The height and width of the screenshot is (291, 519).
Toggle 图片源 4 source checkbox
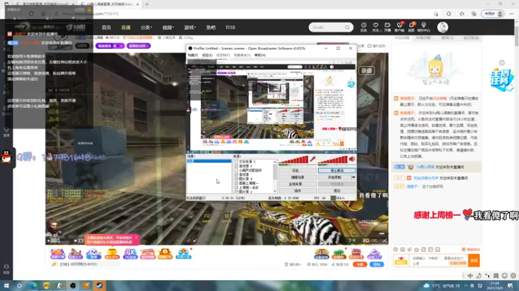pyautogui.click(x=236, y=179)
